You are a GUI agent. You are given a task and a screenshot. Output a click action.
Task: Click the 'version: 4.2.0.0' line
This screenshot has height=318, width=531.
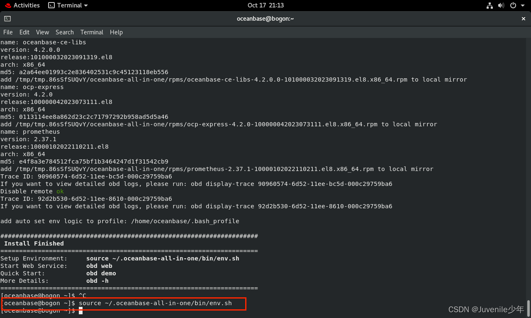pyautogui.click(x=30, y=50)
